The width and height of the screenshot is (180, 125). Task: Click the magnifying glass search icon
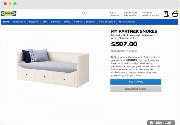pos(84,13)
